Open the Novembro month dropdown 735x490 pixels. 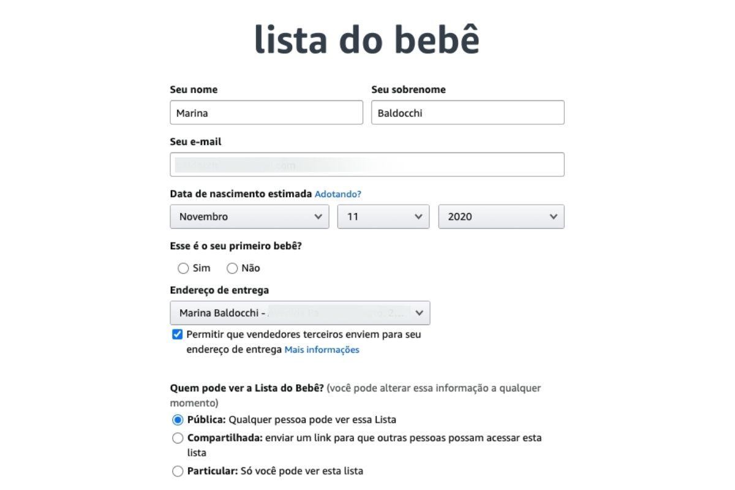[x=249, y=217]
